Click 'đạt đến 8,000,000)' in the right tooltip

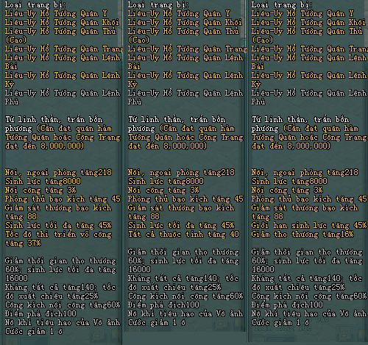tap(291, 146)
